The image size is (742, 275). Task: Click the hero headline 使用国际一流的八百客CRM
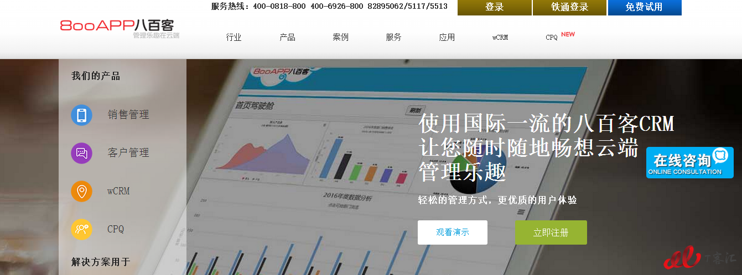pos(546,124)
